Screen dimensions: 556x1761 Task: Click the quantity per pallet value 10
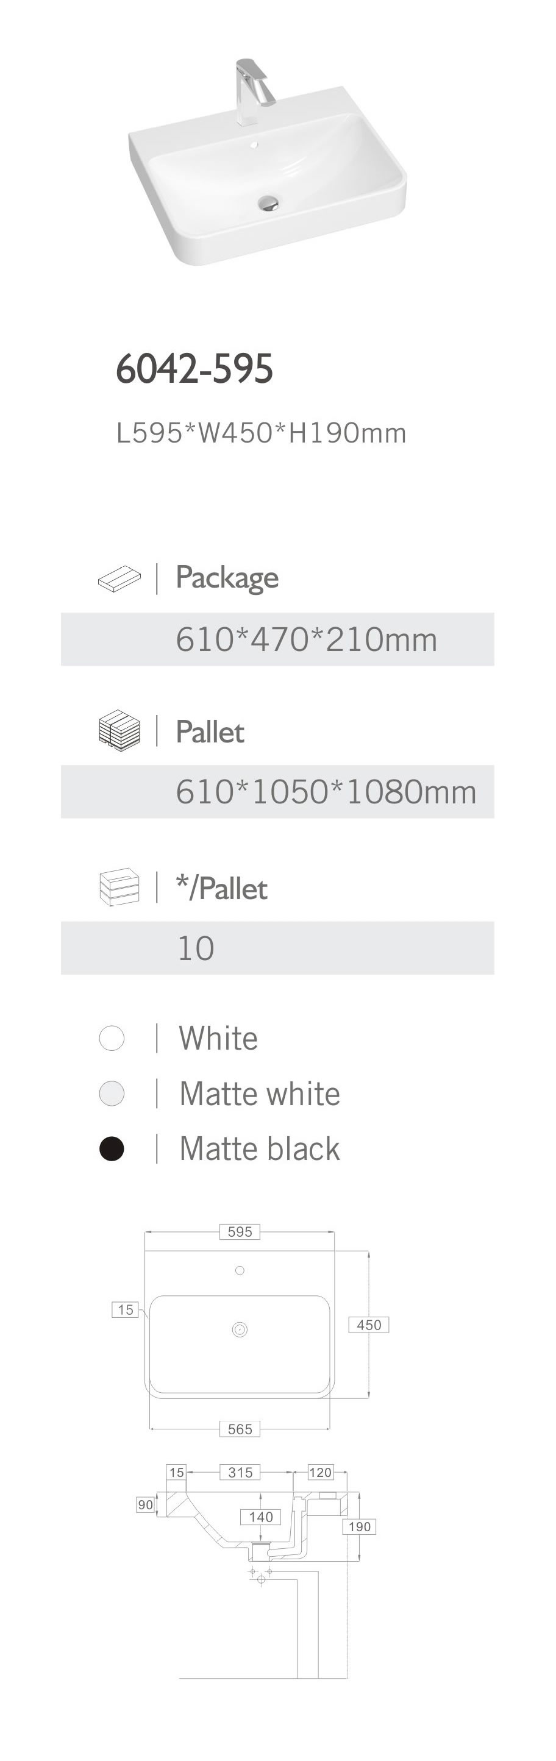[196, 948]
